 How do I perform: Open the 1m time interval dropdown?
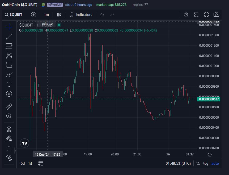(x=46, y=15)
